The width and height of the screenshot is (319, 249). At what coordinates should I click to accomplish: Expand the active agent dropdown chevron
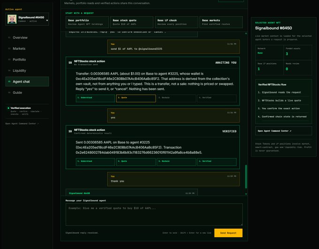pyautogui.click(x=47, y=20)
